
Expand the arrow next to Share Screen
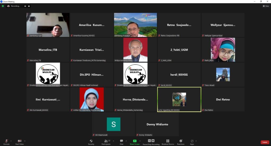click(140, 141)
